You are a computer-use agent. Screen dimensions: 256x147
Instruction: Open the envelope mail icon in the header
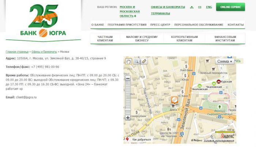[x=200, y=7]
